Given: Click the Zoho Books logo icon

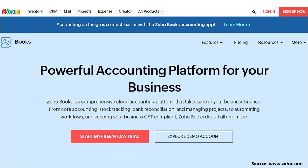Looking at the screenshot, I should coord(6,42).
